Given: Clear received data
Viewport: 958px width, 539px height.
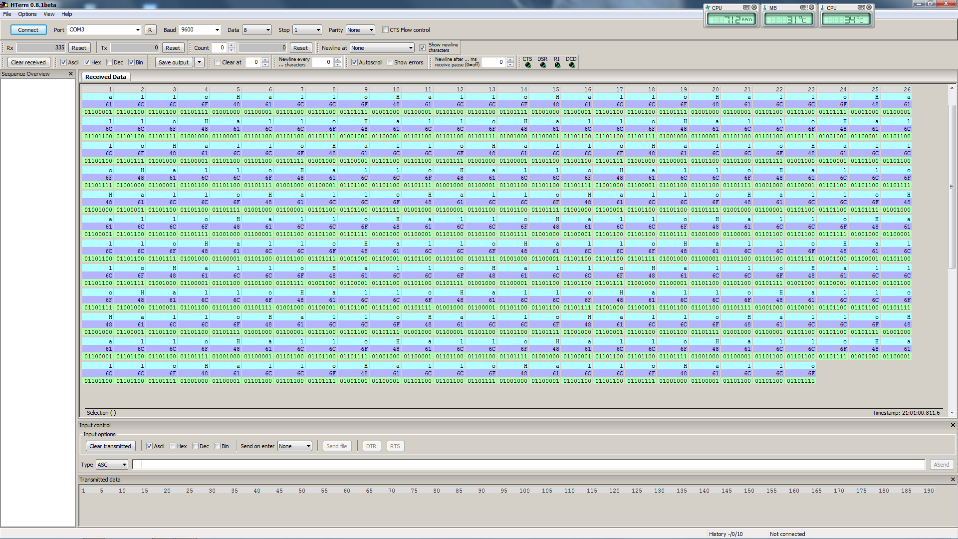Looking at the screenshot, I should (x=28, y=62).
